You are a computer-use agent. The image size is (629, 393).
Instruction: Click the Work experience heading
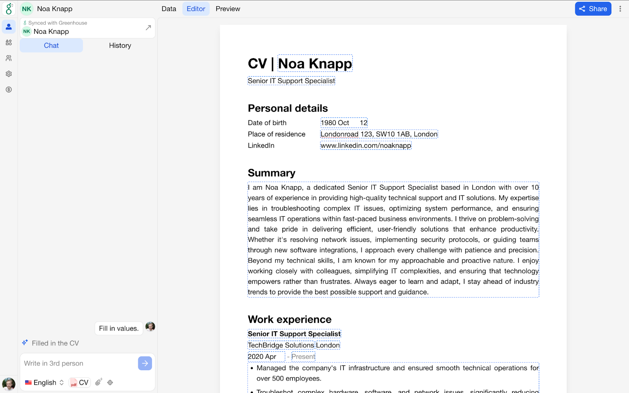[290, 319]
